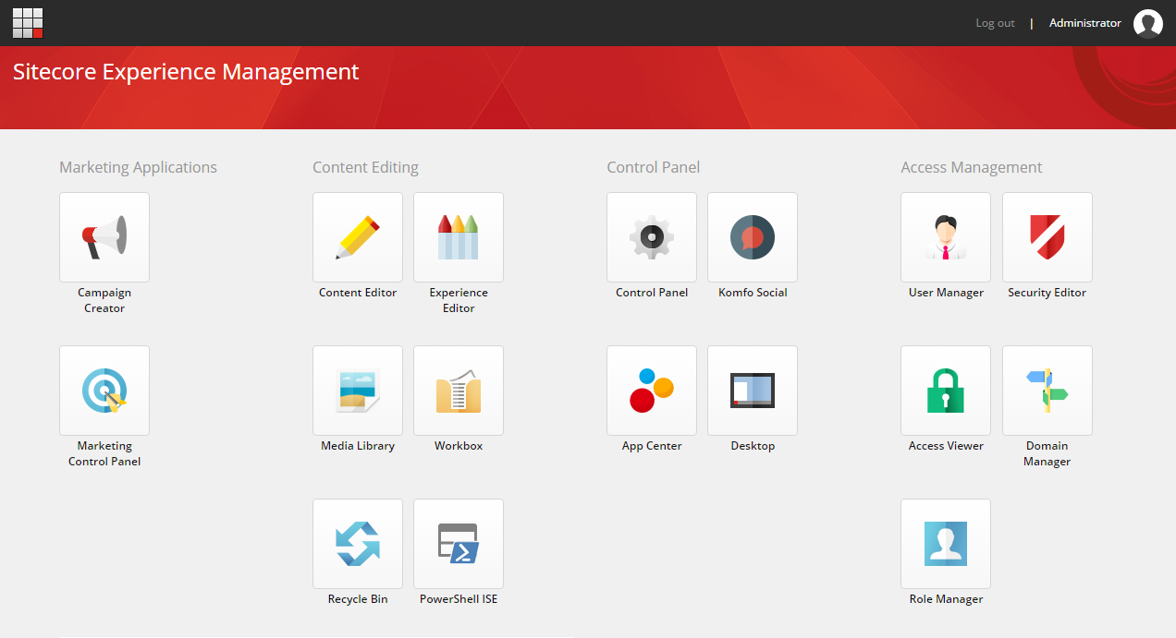
Task: Click the Recycle Bin label
Action: click(358, 599)
